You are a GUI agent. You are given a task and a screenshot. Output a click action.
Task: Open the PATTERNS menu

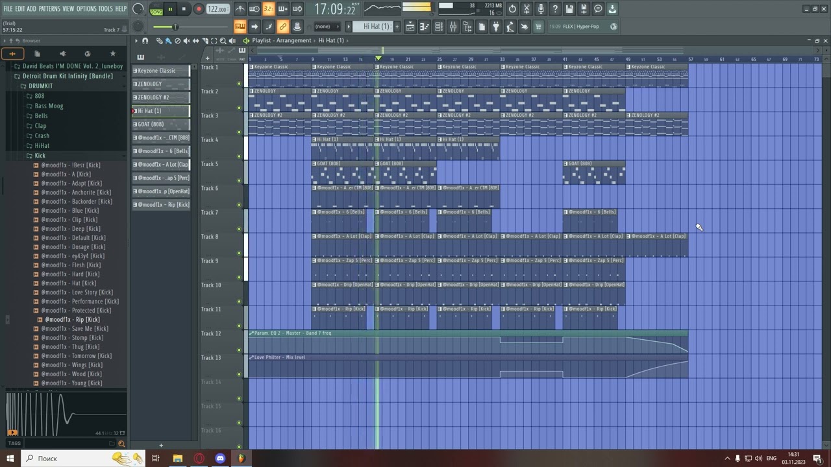49,9
